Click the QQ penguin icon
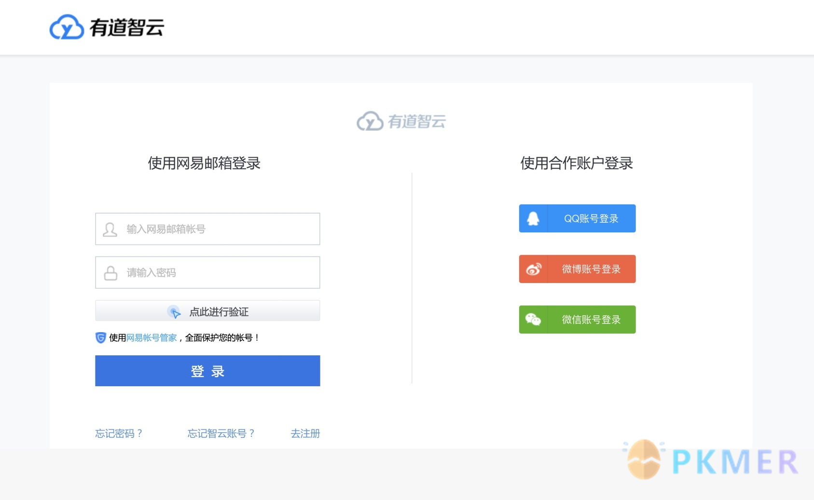This screenshot has height=500, width=814. pos(533,218)
